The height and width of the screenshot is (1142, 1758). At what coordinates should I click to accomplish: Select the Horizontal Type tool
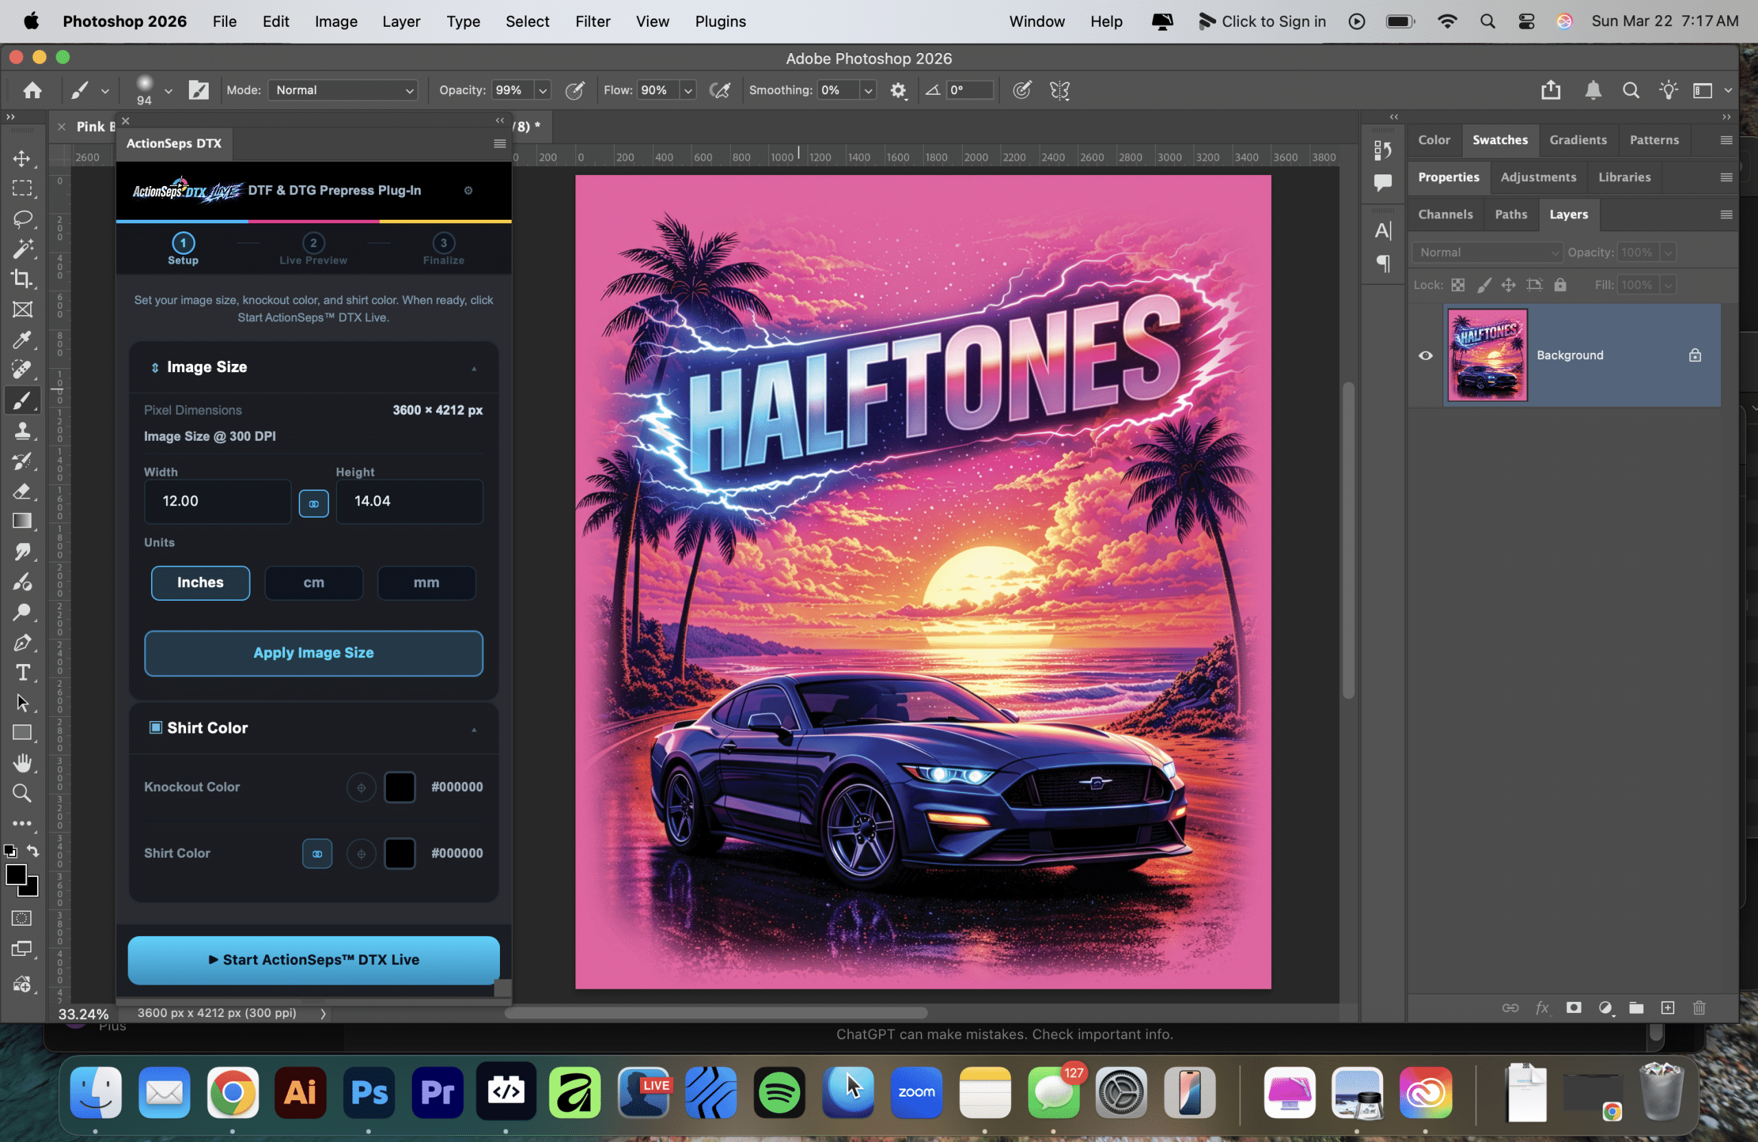point(22,673)
